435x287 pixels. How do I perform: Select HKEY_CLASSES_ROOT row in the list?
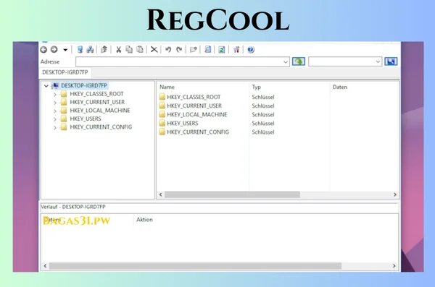coord(194,97)
